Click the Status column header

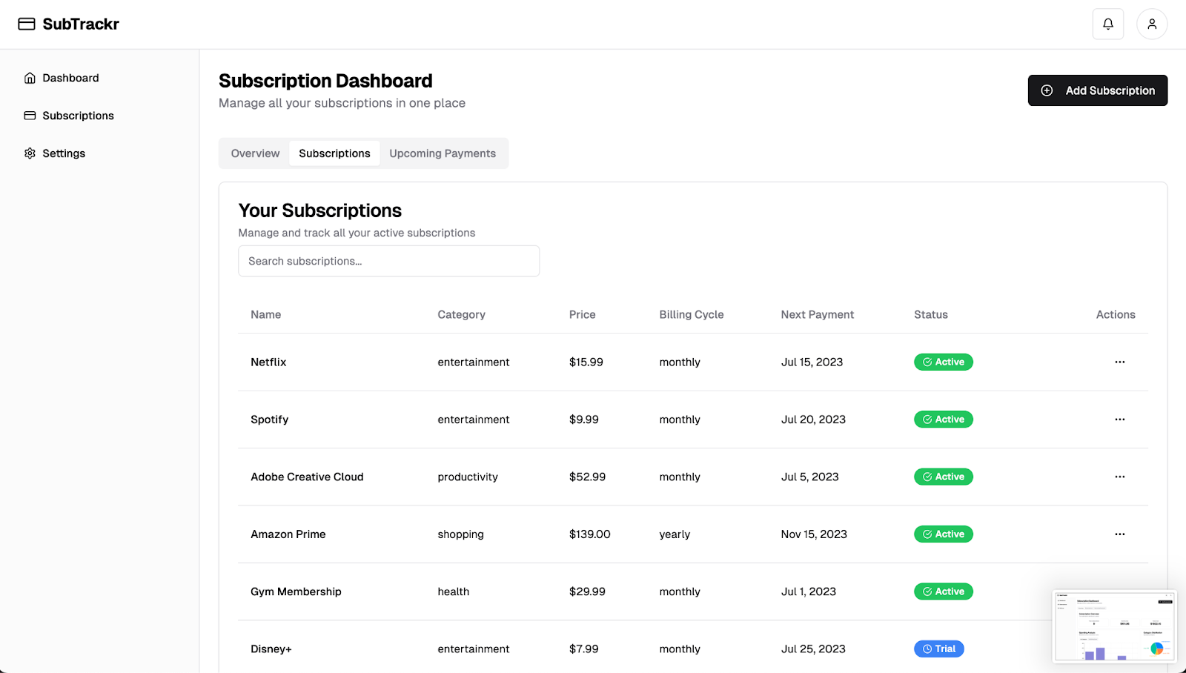click(x=930, y=314)
